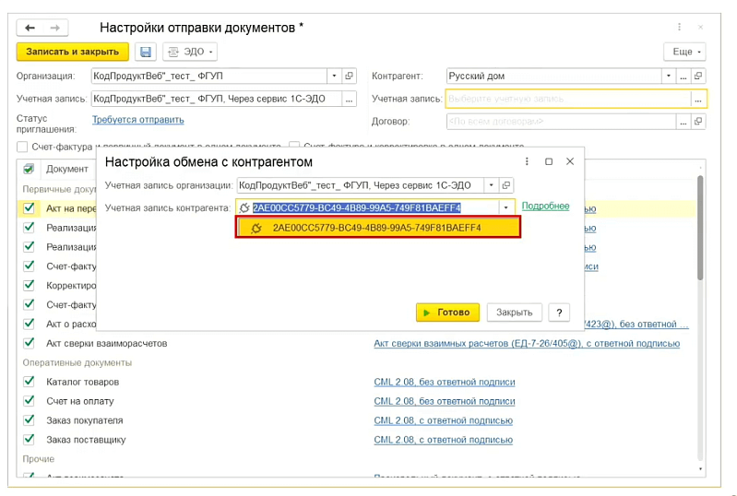The width and height of the screenshot is (737, 496).
Task: Click the document list vertical scrollbar
Action: [700, 229]
